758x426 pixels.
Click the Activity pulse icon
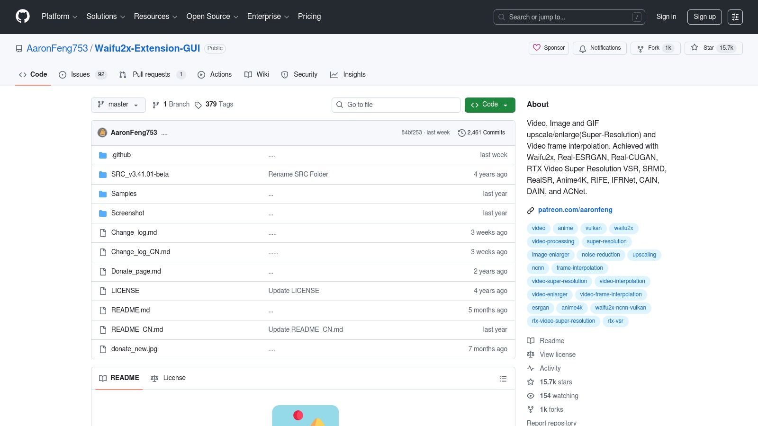pyautogui.click(x=531, y=368)
